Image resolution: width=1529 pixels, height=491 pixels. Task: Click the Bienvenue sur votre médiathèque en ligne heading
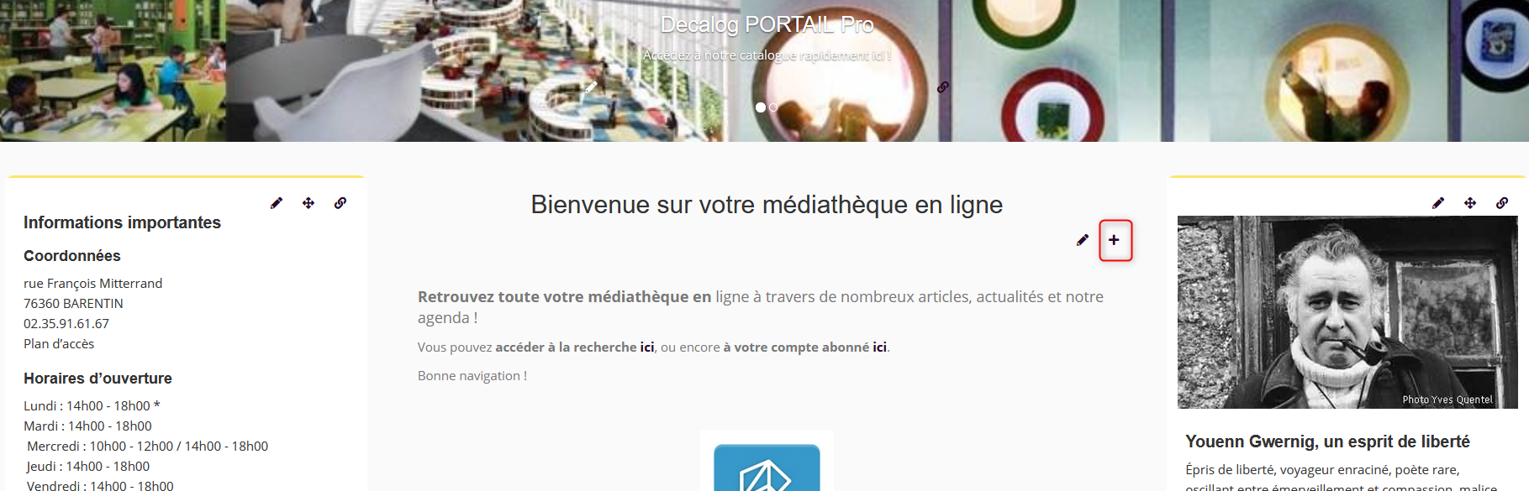(x=767, y=205)
